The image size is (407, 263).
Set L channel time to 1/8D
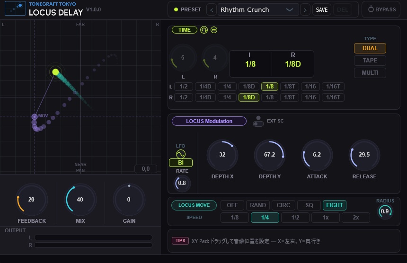[249, 87]
